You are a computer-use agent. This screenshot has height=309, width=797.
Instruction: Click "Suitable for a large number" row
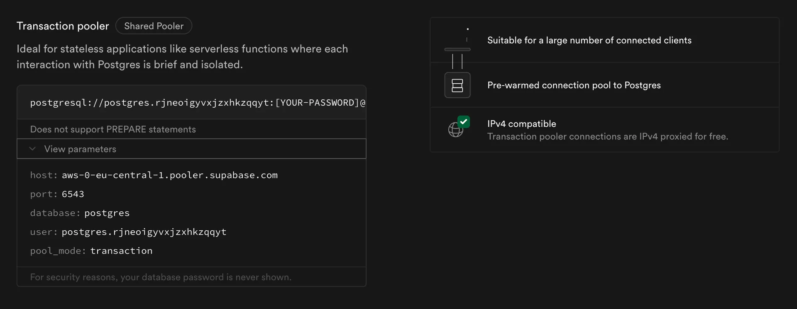589,41
